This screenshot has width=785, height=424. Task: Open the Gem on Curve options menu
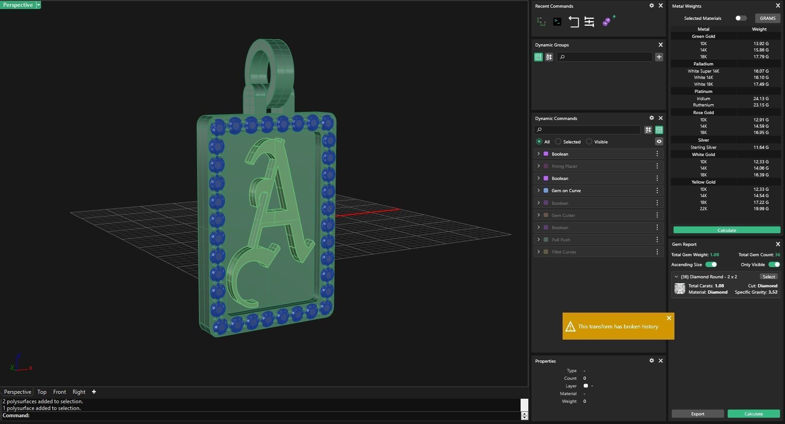(x=657, y=190)
